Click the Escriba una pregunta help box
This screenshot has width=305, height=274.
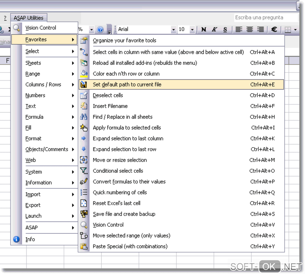266,18
